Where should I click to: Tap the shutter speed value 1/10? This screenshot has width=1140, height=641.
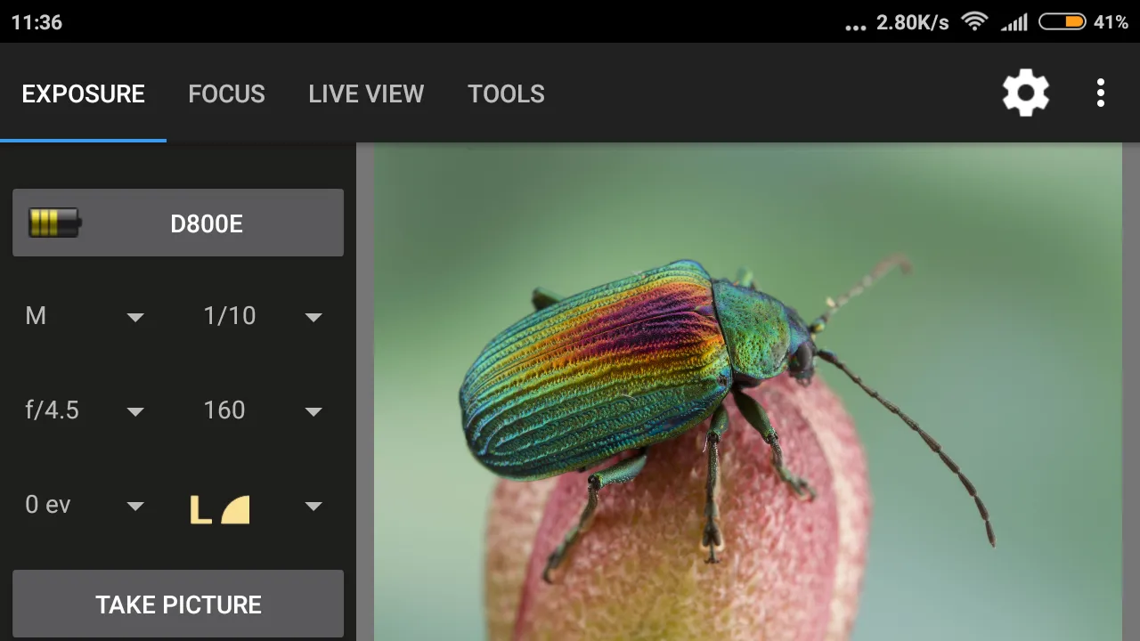pos(230,316)
